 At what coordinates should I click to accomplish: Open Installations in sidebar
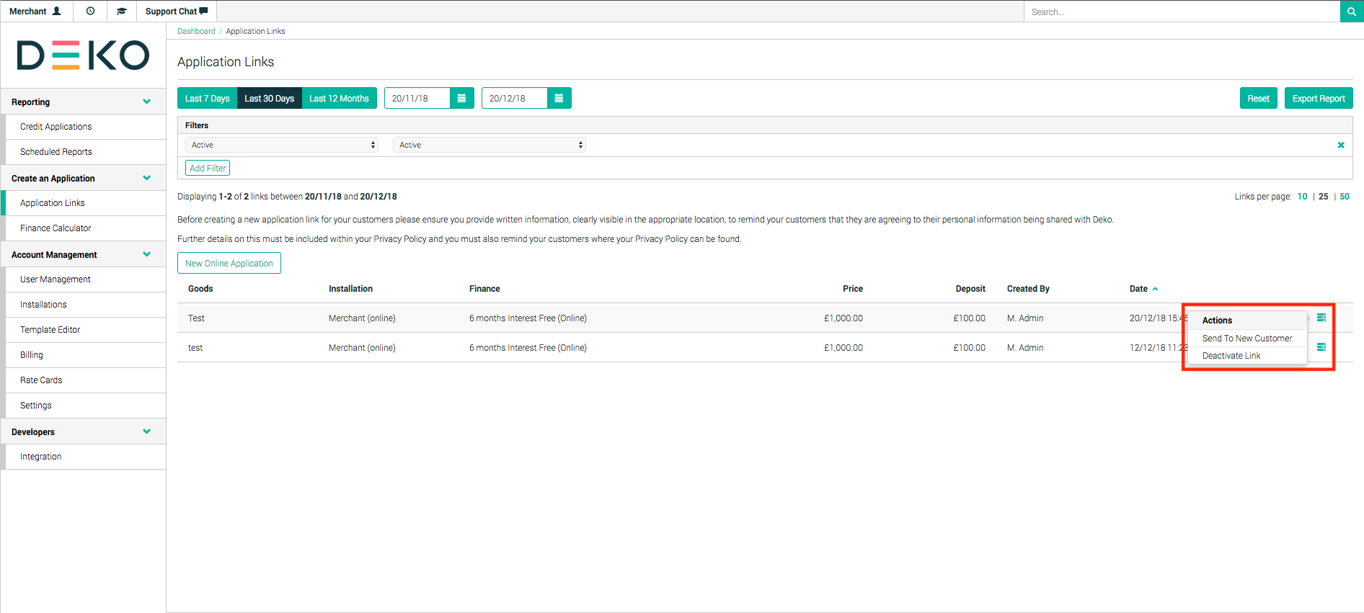click(86, 305)
